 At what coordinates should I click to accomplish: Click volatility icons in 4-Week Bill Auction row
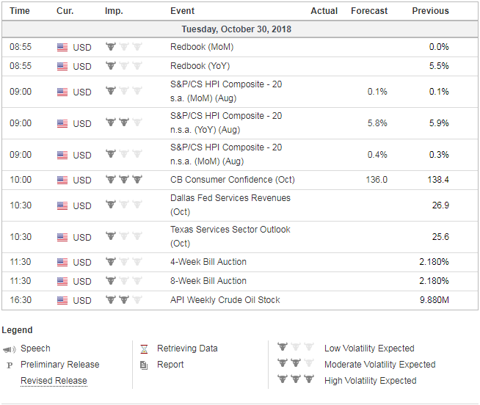124,262
